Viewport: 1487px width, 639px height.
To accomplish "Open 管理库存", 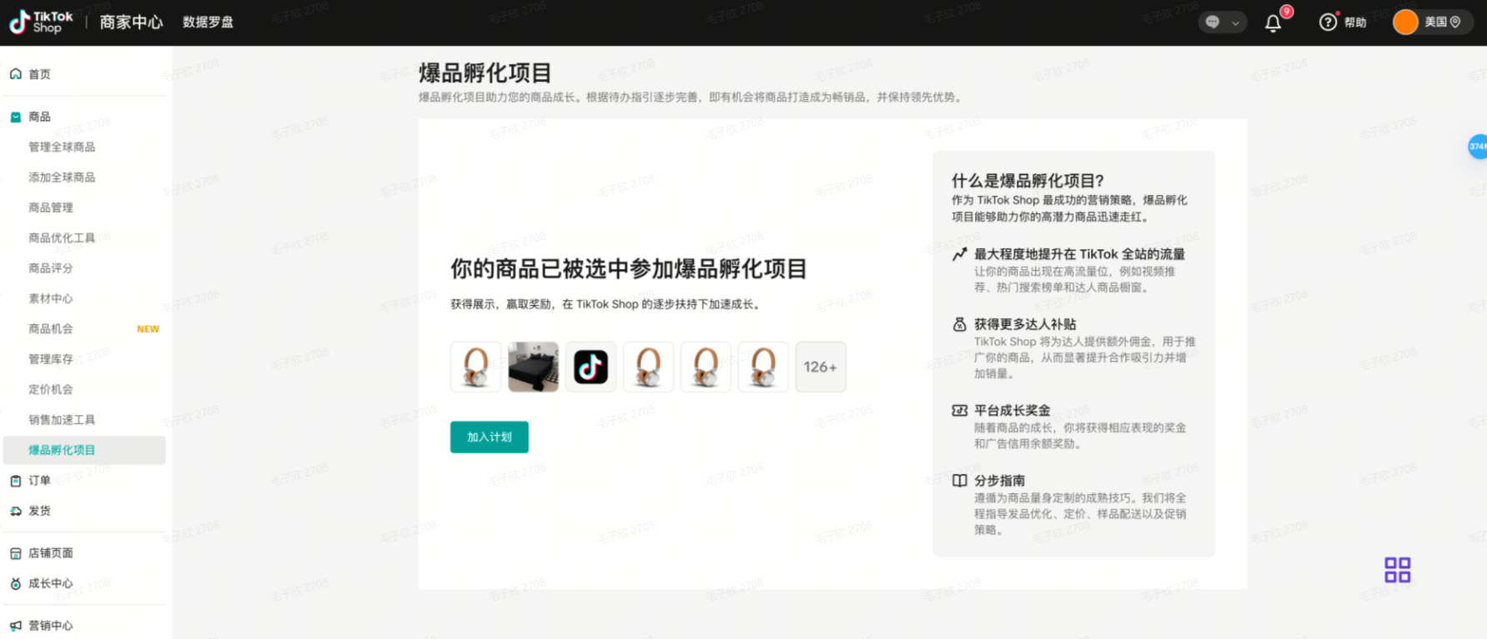I will tap(51, 359).
